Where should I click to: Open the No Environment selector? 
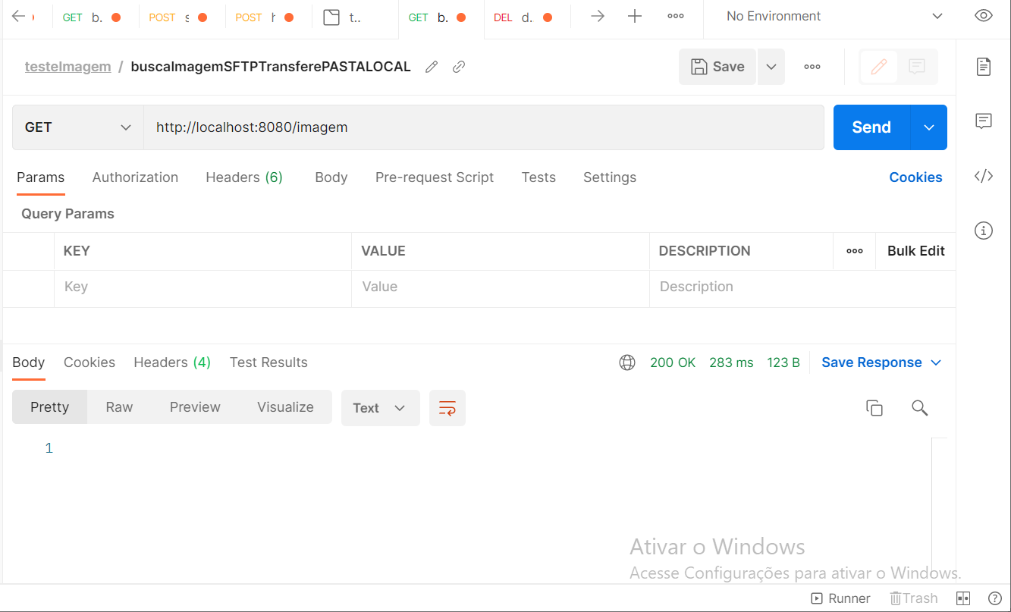(834, 16)
